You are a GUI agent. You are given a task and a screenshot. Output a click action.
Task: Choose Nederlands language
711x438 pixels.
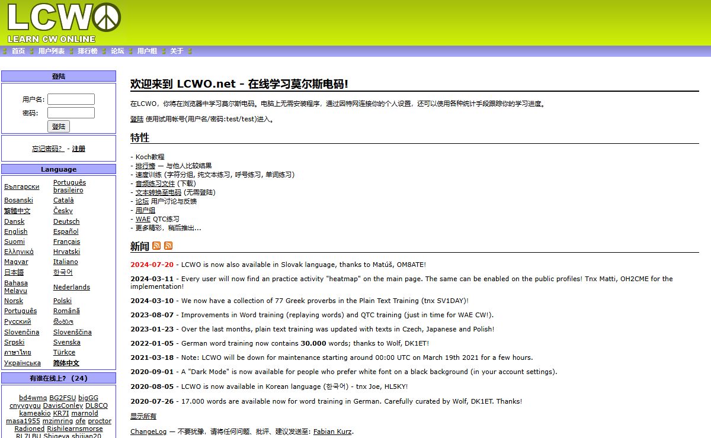pyautogui.click(x=72, y=287)
